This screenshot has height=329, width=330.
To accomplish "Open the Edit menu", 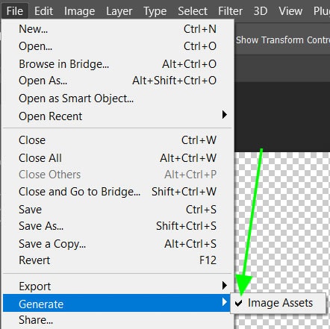I will point(43,11).
